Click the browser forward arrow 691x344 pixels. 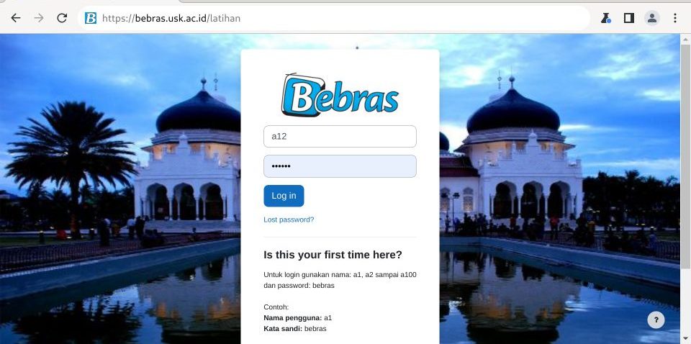click(39, 18)
